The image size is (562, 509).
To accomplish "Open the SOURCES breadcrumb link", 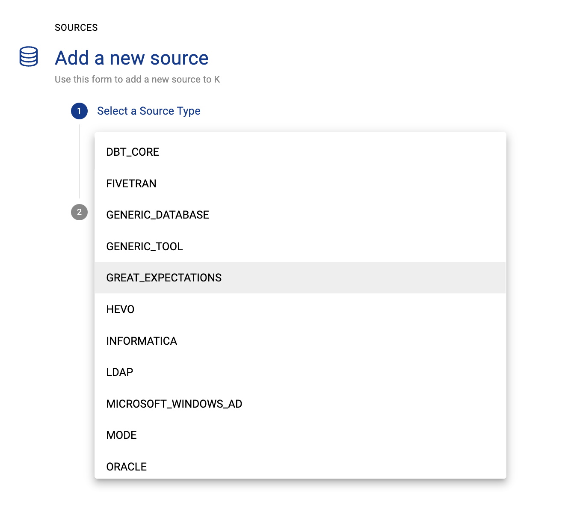I will coord(76,28).
